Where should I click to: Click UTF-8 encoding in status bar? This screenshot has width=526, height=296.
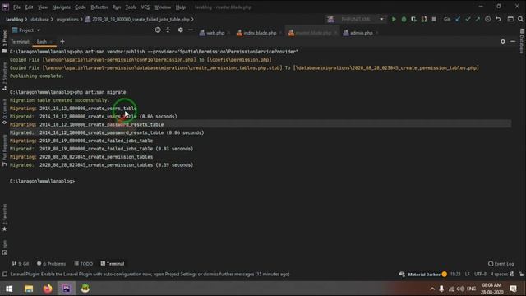[x=480, y=274]
